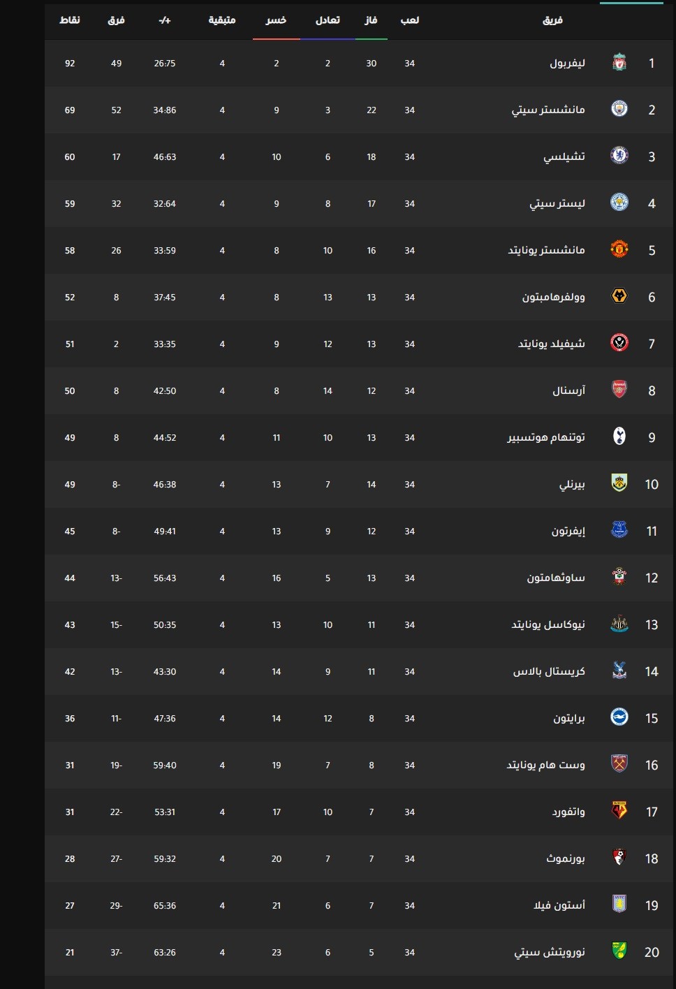Select the Wolverhampton wolf logo
Viewport: 676px width, 989px height.
tap(619, 296)
